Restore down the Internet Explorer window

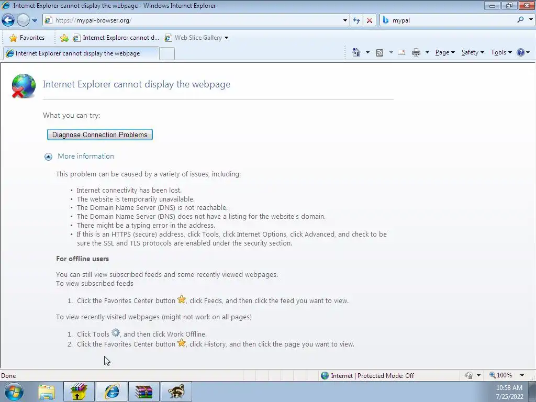(x=509, y=5)
